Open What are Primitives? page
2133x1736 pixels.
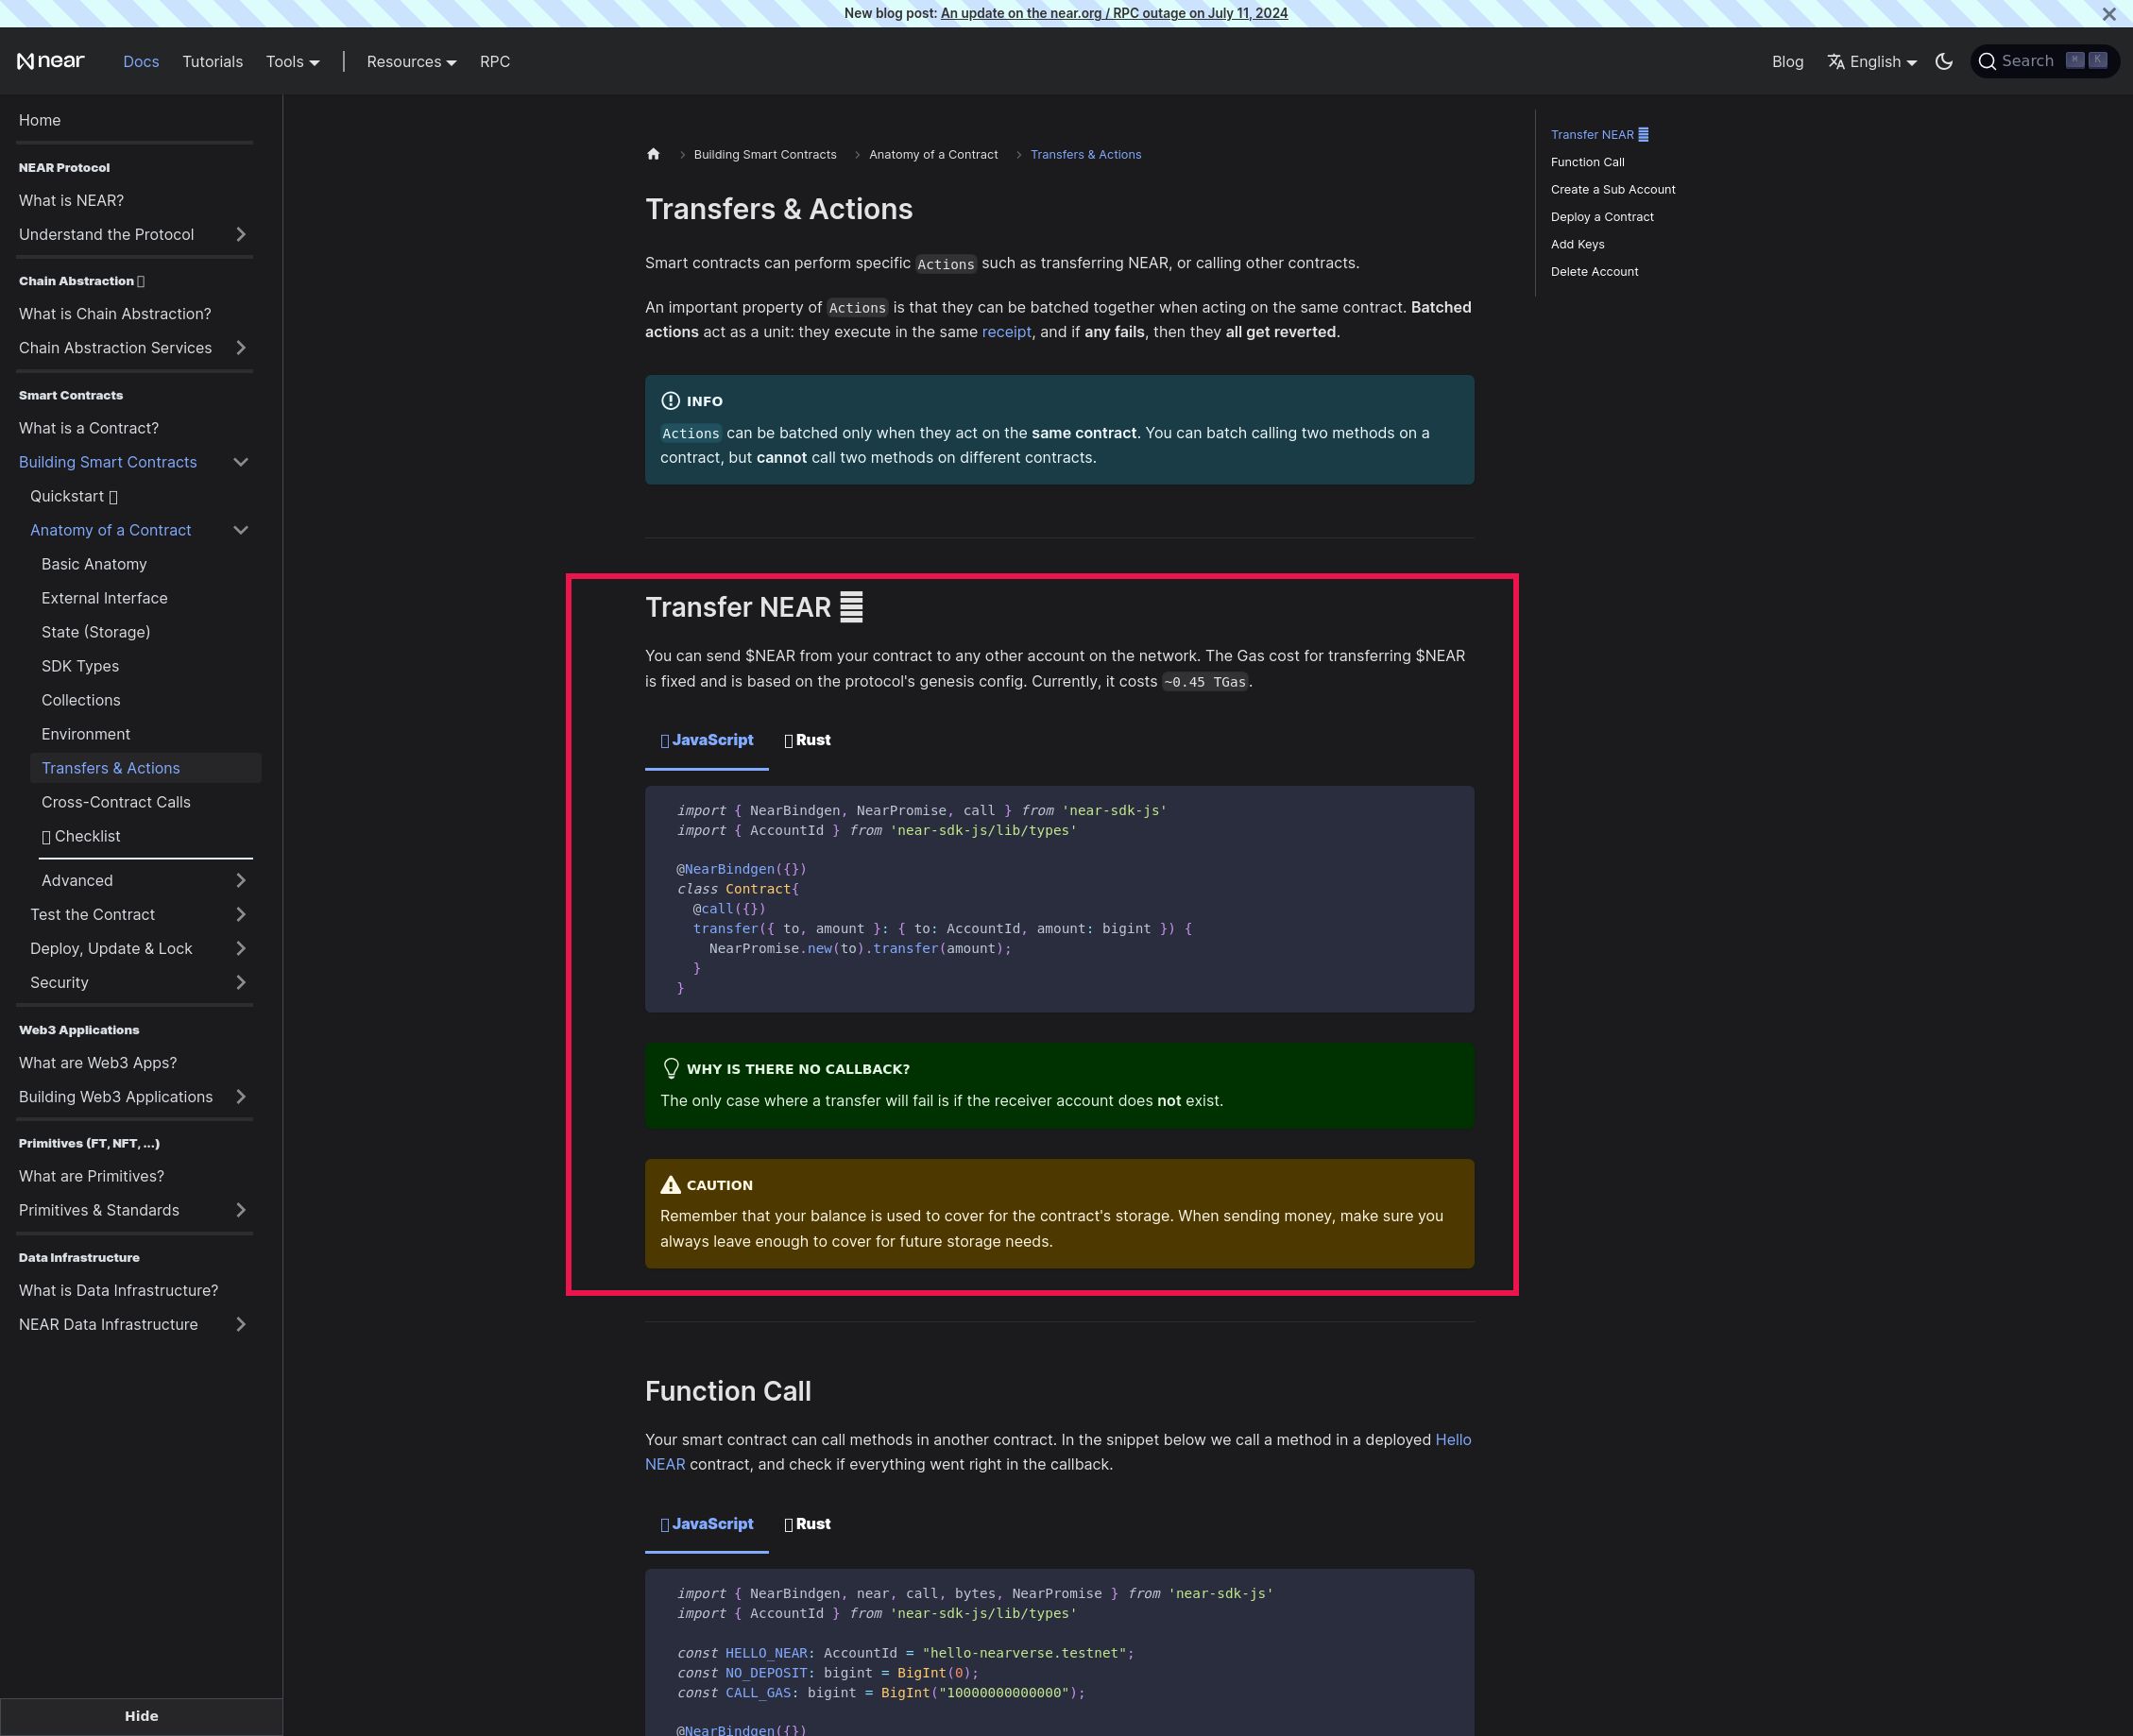coord(91,1176)
